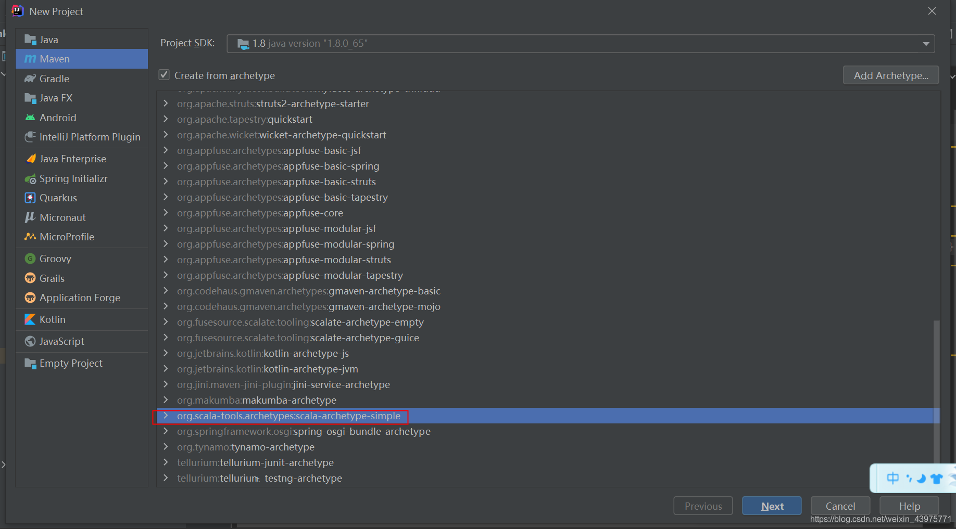
Task: Click the moon icon in input method bar
Action: 922,479
